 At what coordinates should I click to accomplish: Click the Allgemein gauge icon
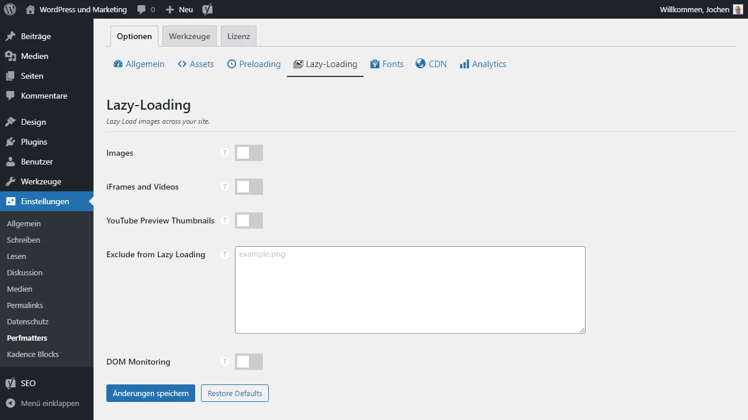[118, 64]
